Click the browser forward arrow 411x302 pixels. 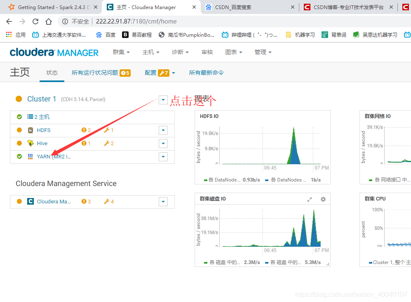click(22, 21)
